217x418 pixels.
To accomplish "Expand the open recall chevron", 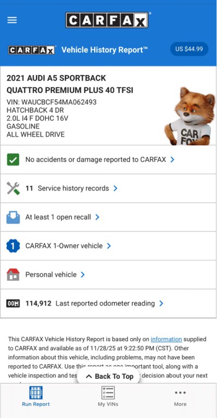I will (97, 217).
